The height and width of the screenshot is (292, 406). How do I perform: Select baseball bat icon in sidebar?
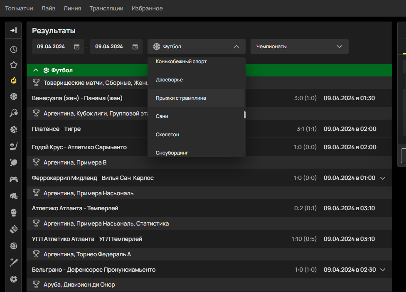tap(14, 262)
